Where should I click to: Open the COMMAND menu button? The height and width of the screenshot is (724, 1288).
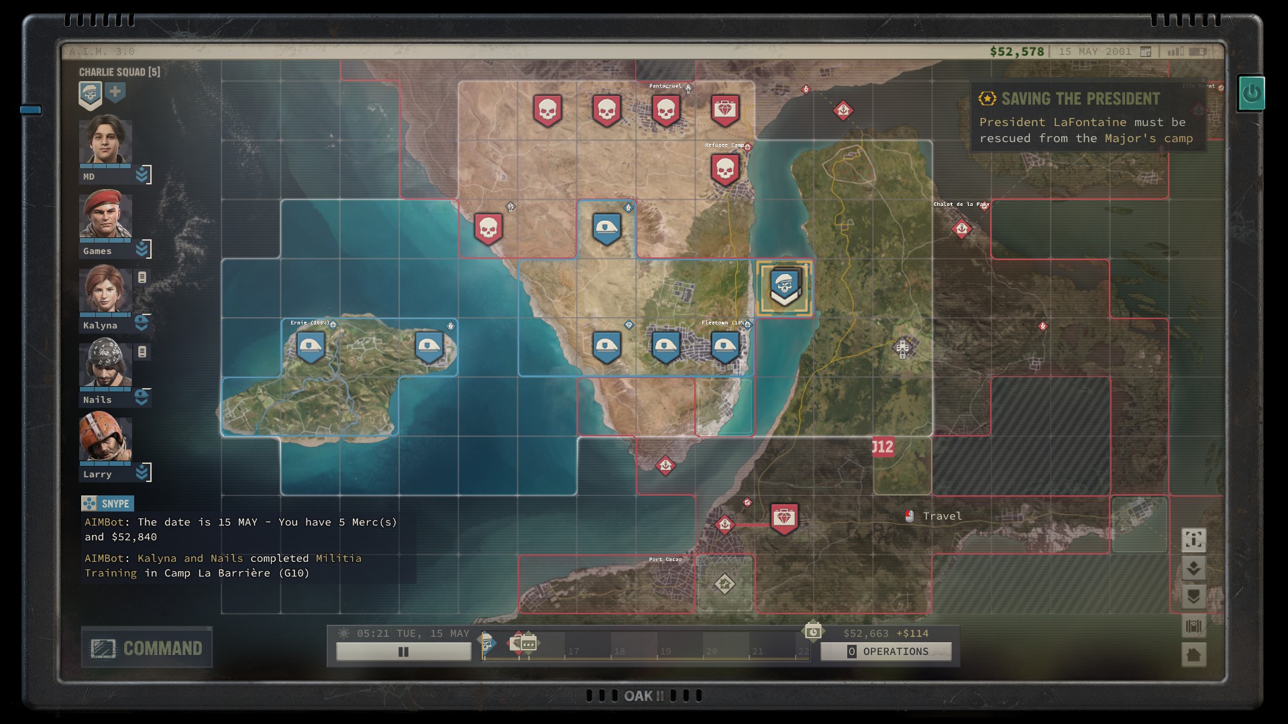[x=147, y=648]
